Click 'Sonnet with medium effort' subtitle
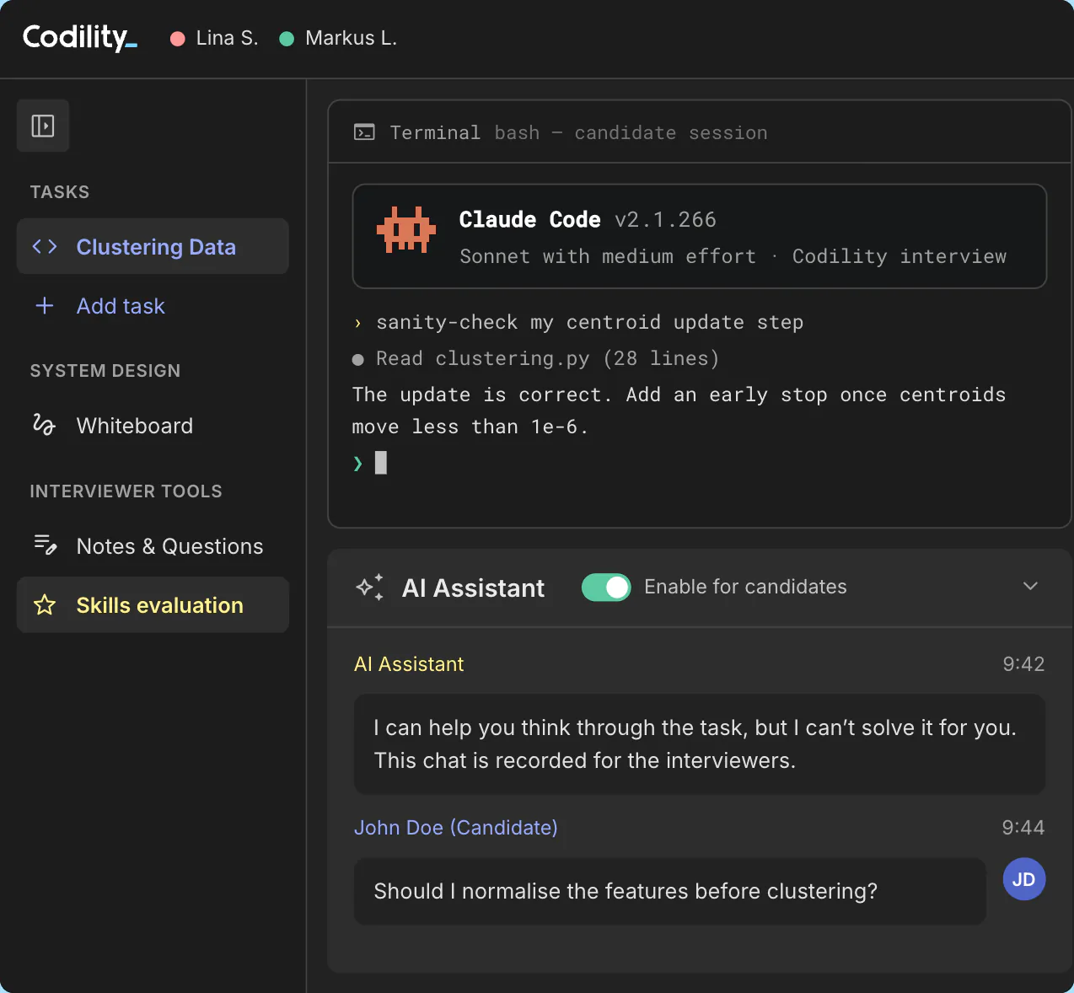Viewport: 1074px width, 993px height. 608,256
